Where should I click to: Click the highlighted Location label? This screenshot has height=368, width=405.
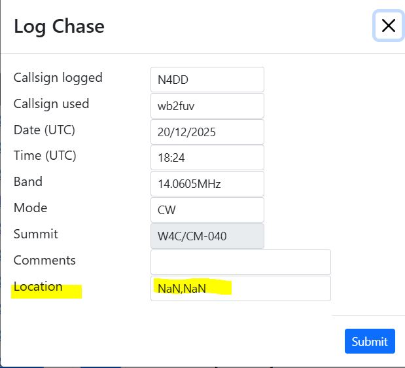click(x=38, y=287)
